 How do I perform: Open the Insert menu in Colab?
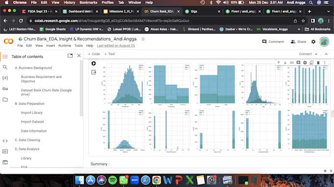pyautogui.click(x=51, y=46)
